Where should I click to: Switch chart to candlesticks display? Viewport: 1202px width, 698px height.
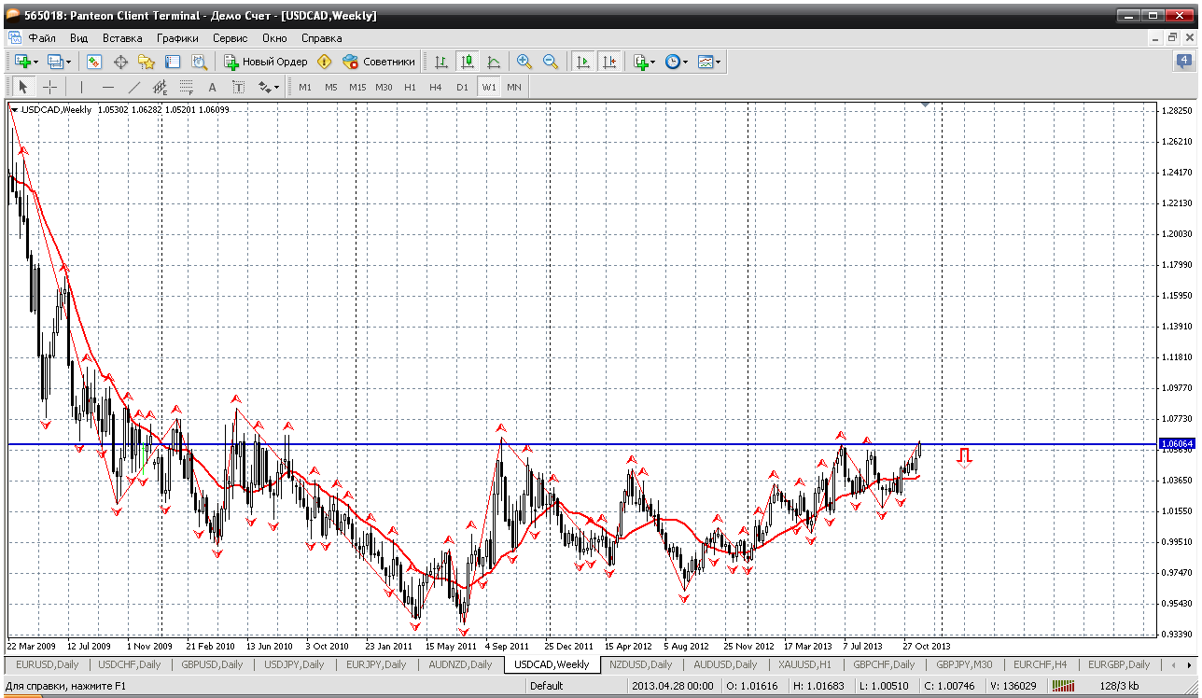[x=468, y=62]
